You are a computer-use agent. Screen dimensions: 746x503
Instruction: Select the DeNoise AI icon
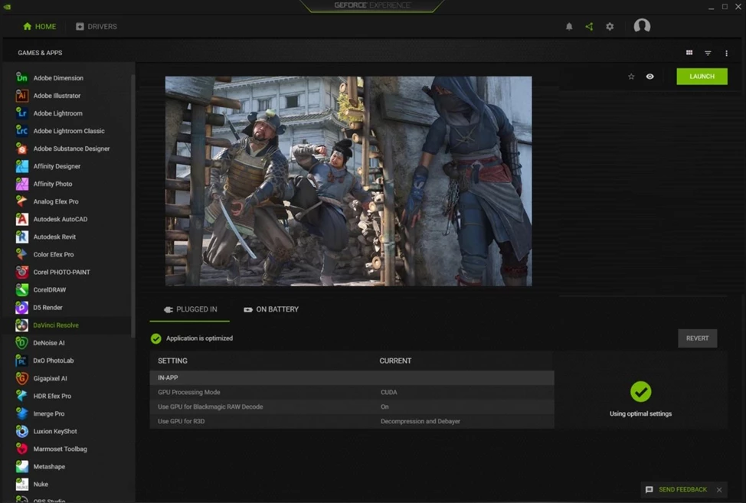pyautogui.click(x=22, y=343)
